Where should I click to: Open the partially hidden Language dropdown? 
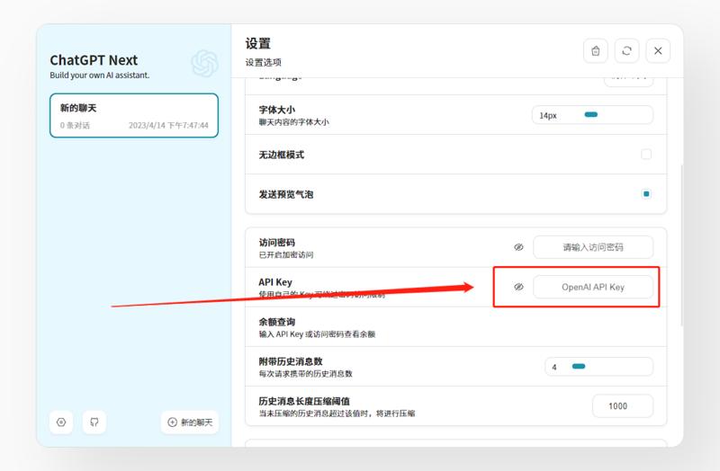(x=628, y=79)
